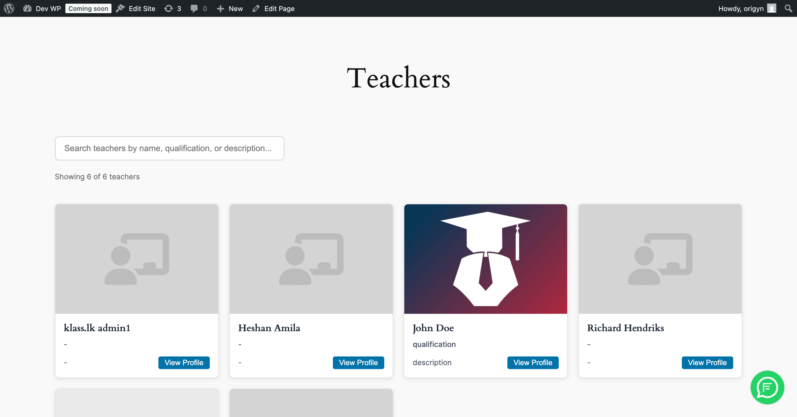
Task: Focus the search teachers input field
Action: pos(169,148)
